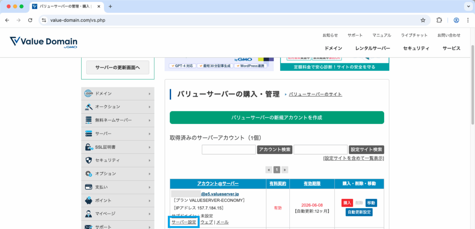Open the サービス top menu
The height and width of the screenshot is (229, 475).
tap(451, 48)
